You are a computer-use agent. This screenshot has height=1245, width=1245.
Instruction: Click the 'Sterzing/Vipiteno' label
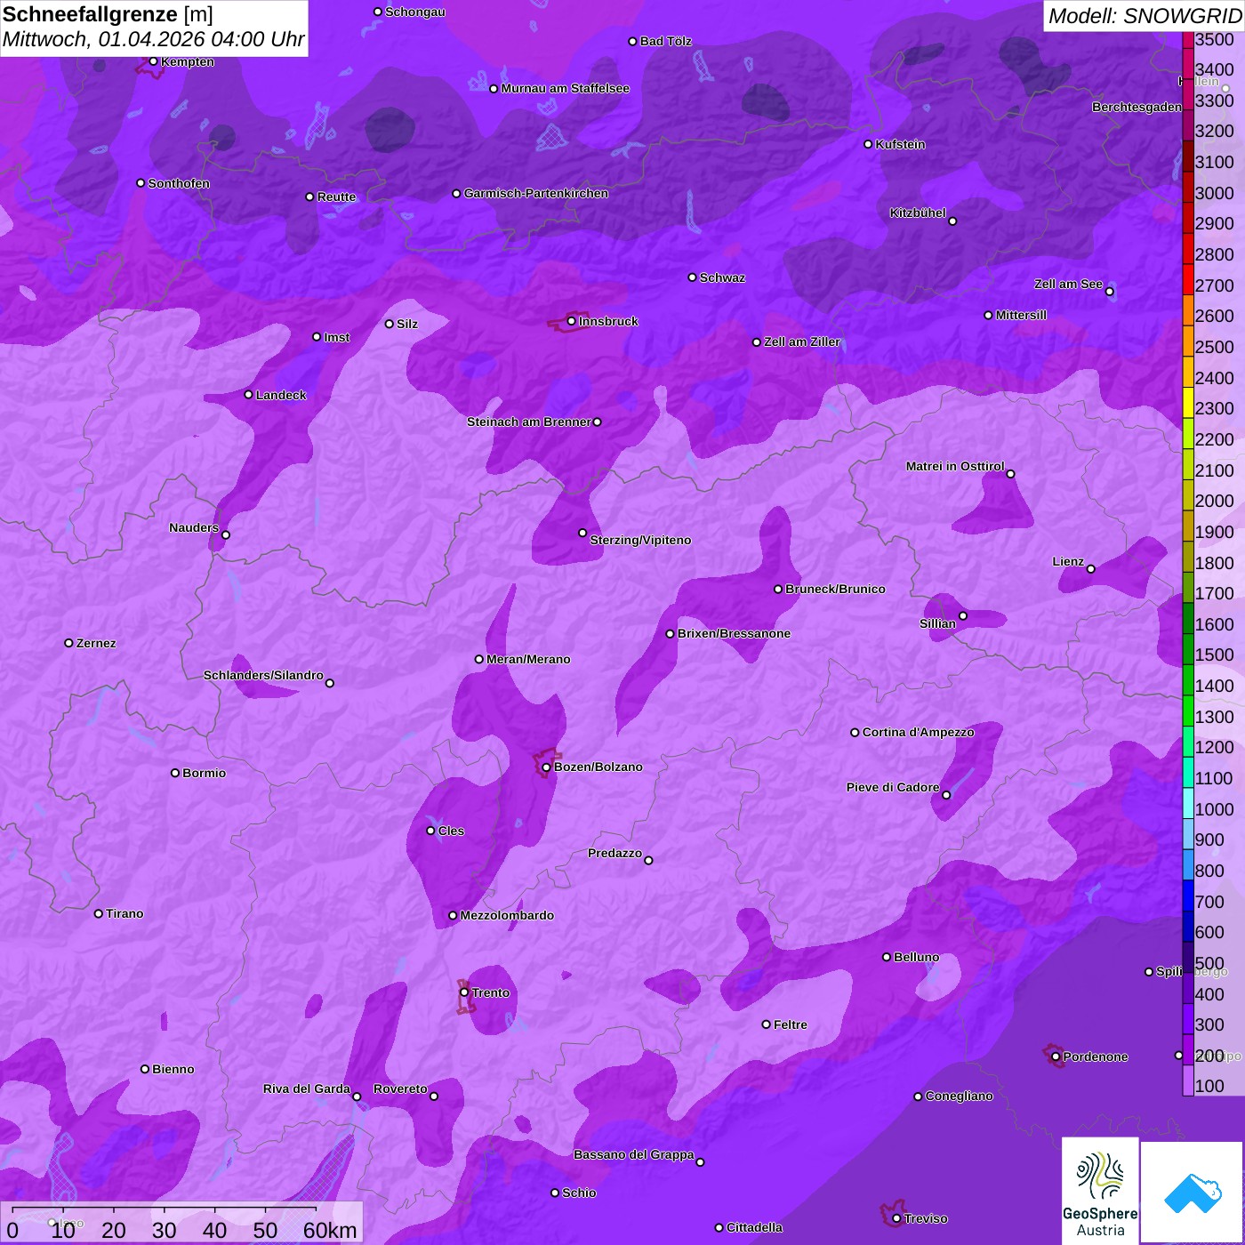click(x=640, y=540)
